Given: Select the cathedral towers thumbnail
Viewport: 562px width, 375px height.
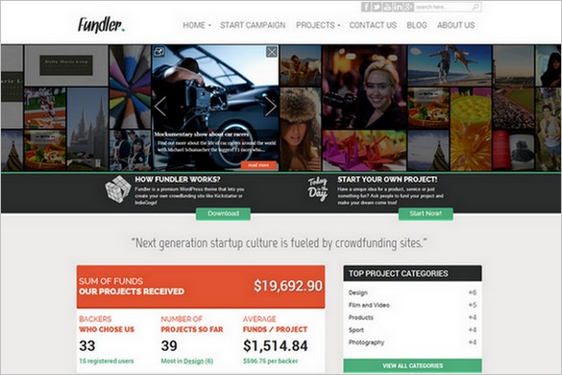Looking at the screenshot, I should 87,129.
